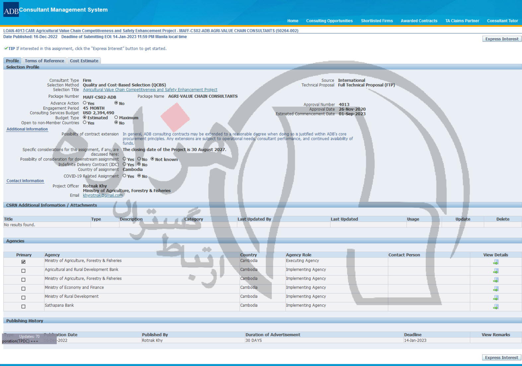View details for Ministry of Economy and Finance
522x366 pixels.
495,289
